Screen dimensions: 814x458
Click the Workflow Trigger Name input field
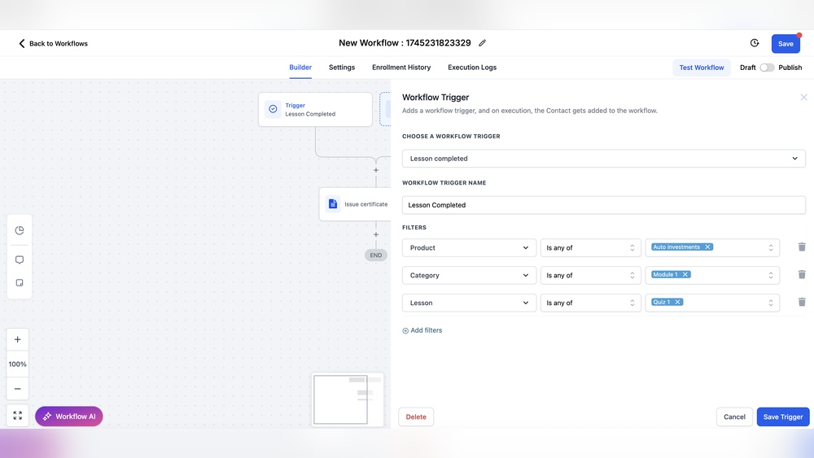603,205
